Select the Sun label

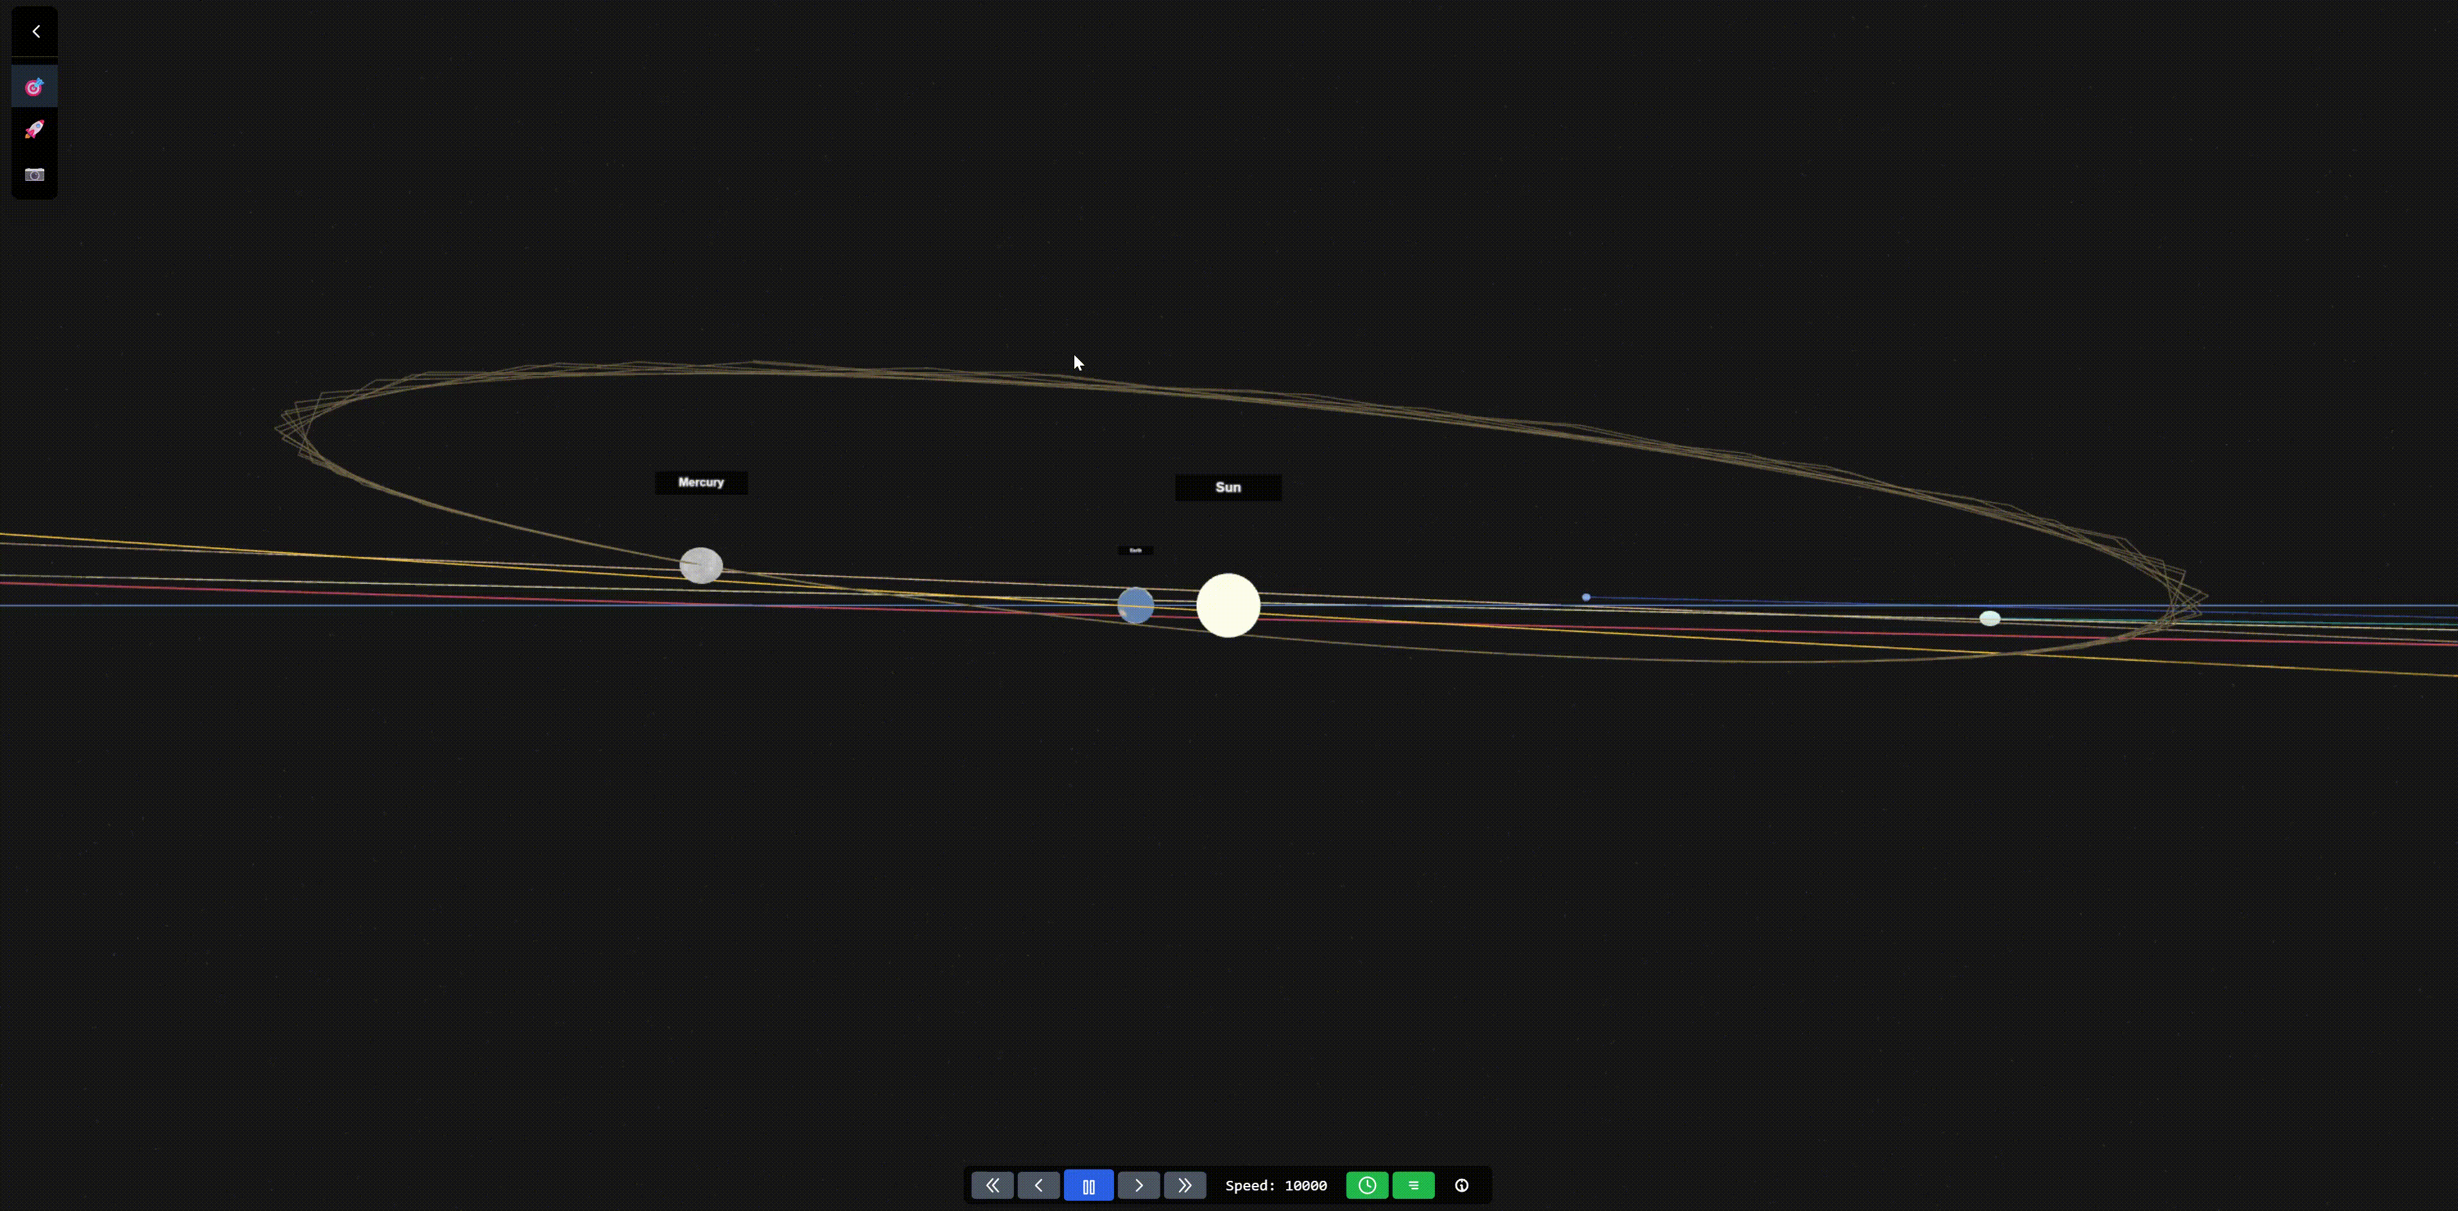pyautogui.click(x=1228, y=486)
